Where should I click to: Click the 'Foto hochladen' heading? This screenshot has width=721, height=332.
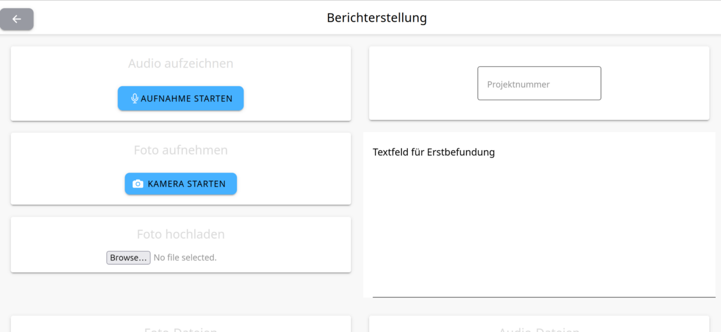click(181, 234)
